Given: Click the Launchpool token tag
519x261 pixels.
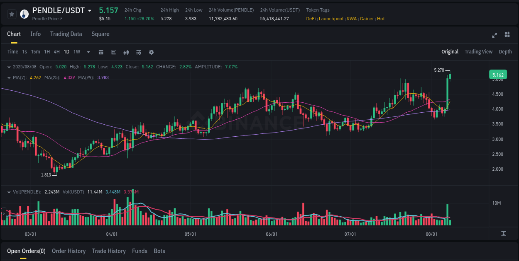Looking at the screenshot, I should (x=331, y=19).
